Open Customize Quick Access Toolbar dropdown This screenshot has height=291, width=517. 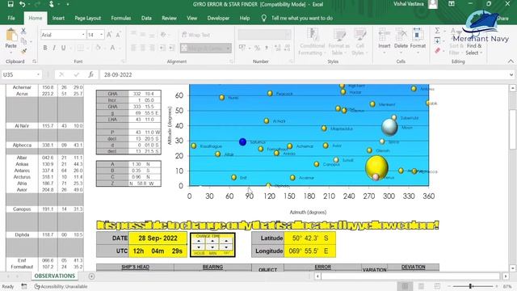(68, 4)
